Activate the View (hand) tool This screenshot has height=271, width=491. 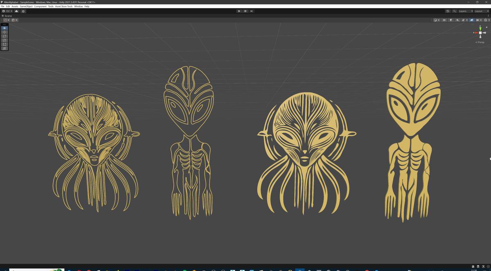[x=5, y=28]
